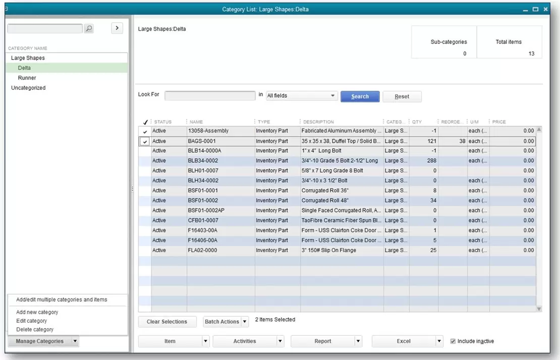Image resolution: width=560 pixels, height=360 pixels.
Task: Choose Add new category menu entry
Action: click(37, 312)
